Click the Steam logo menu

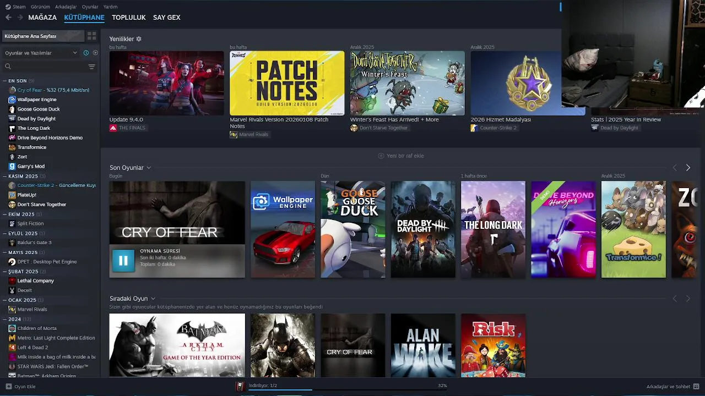coord(8,7)
